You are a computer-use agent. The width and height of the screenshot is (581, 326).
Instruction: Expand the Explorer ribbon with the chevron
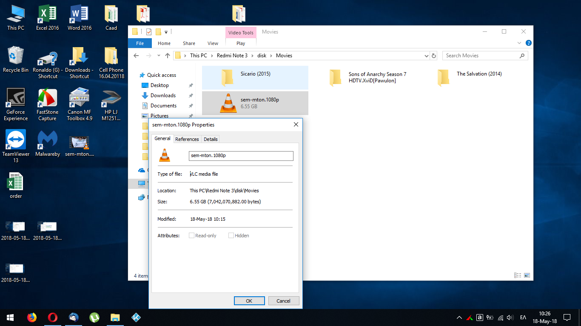pyautogui.click(x=519, y=43)
